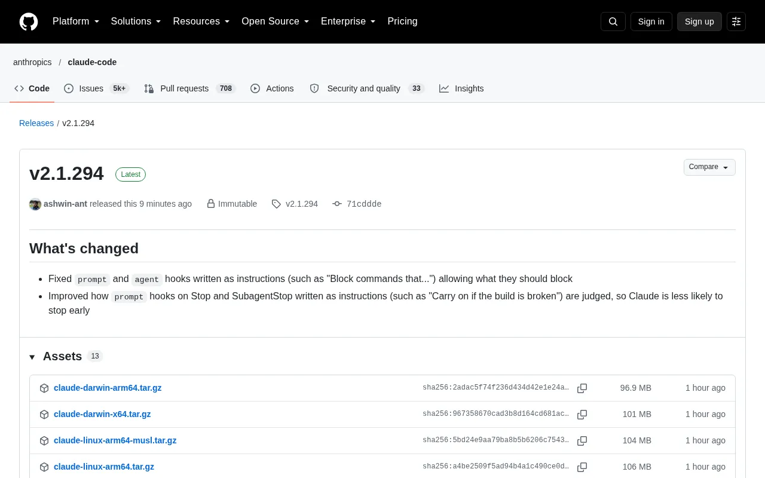Expand the Platform menu
This screenshot has height=478, width=765.
[x=76, y=22]
